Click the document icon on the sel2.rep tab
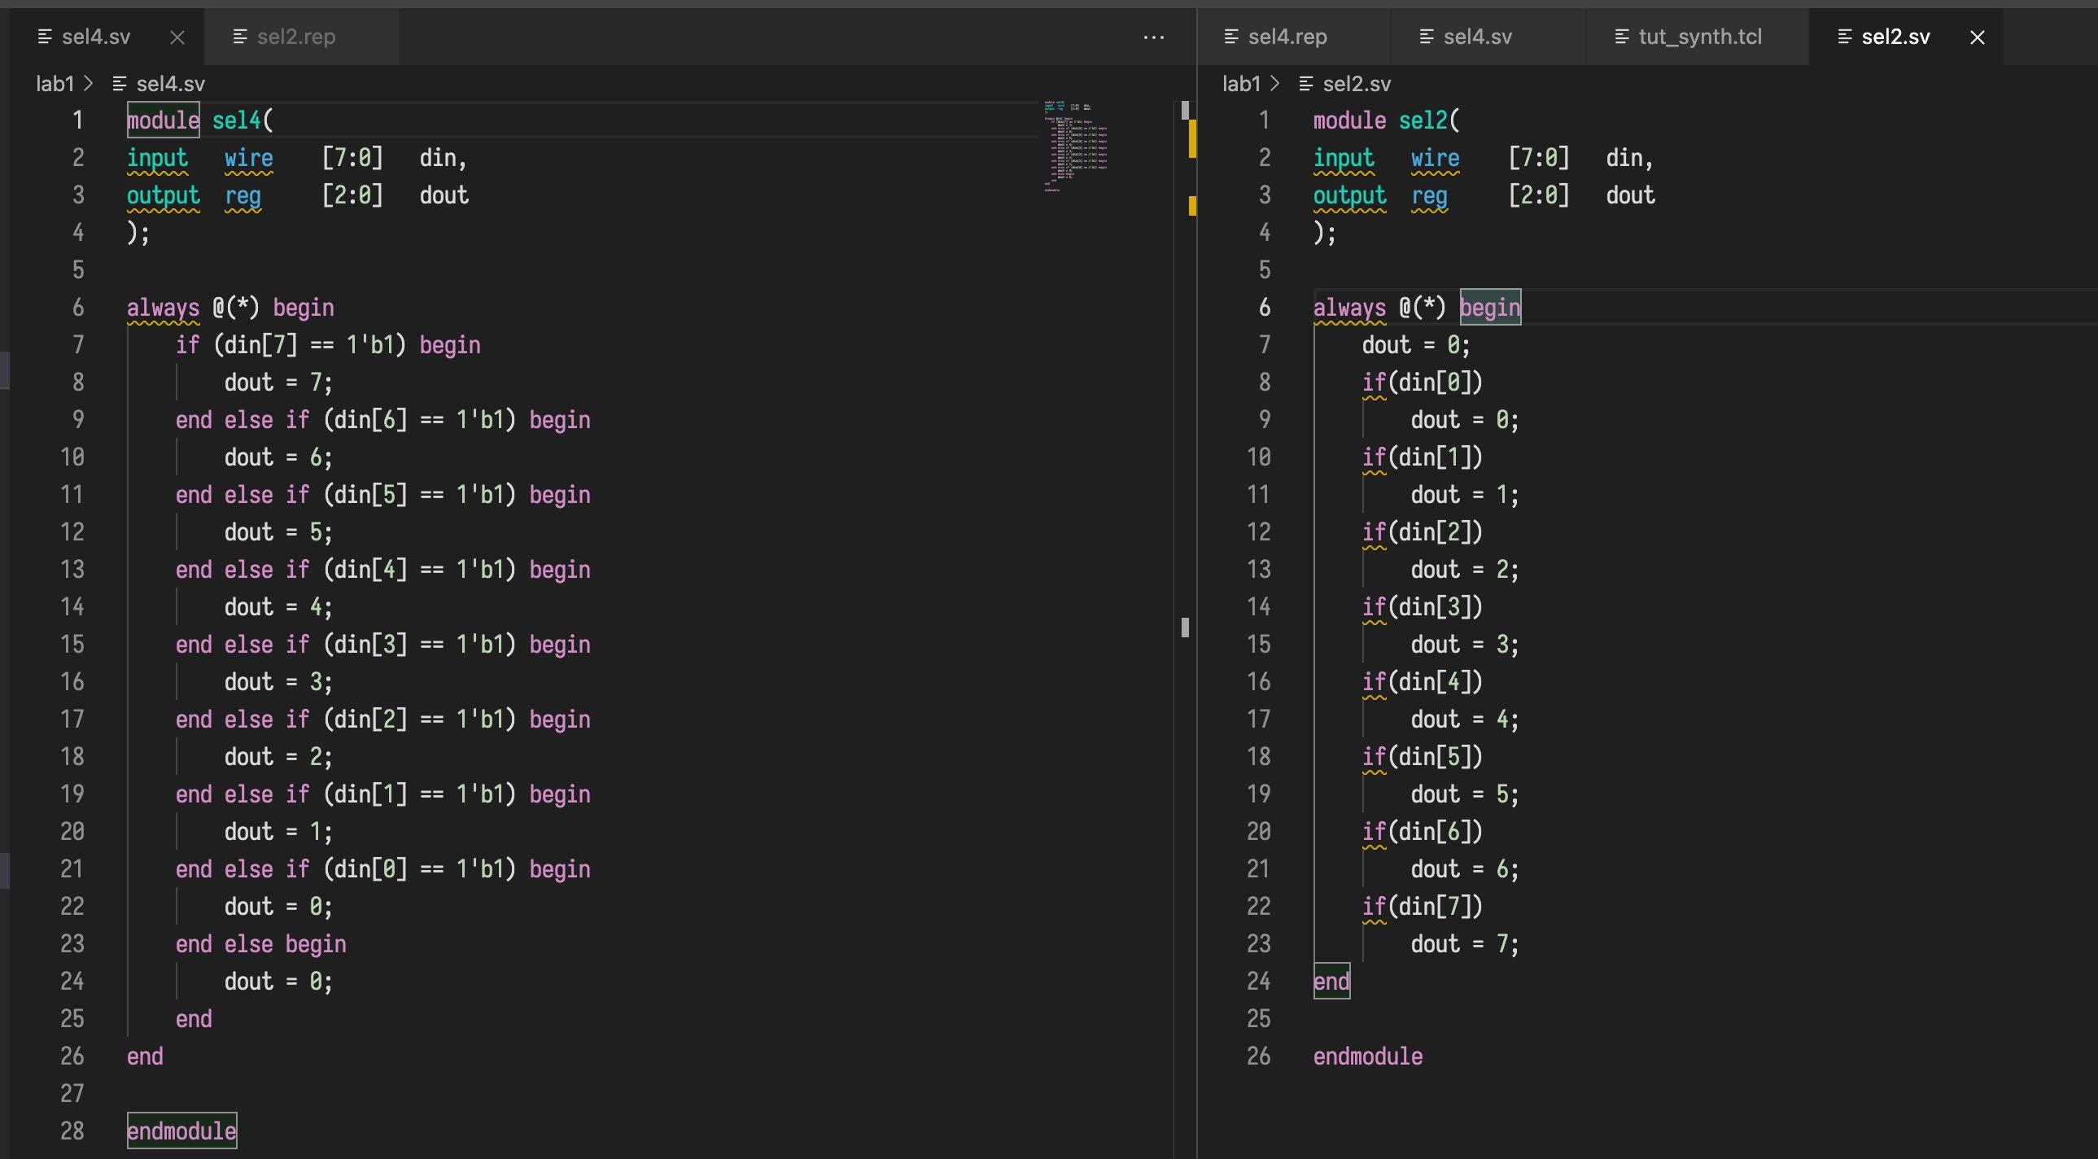Viewport: 2098px width, 1159px height. [239, 36]
